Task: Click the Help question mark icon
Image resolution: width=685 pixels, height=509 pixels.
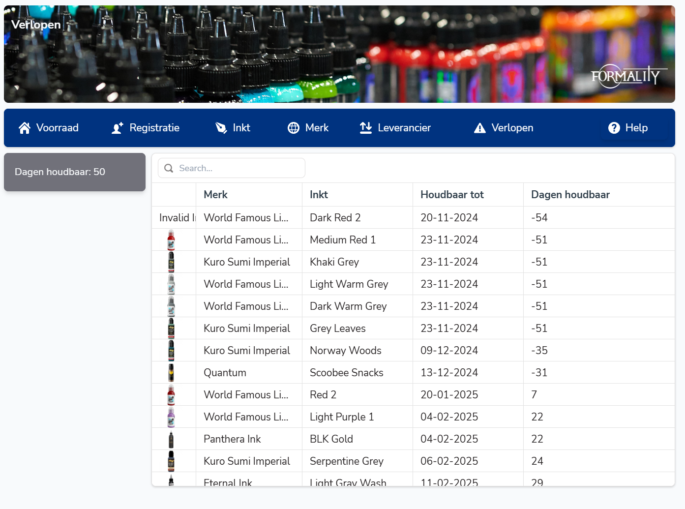Action: (614, 128)
